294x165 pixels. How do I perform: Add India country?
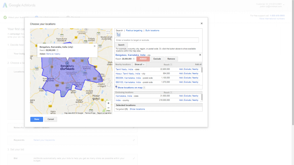click(x=181, y=100)
